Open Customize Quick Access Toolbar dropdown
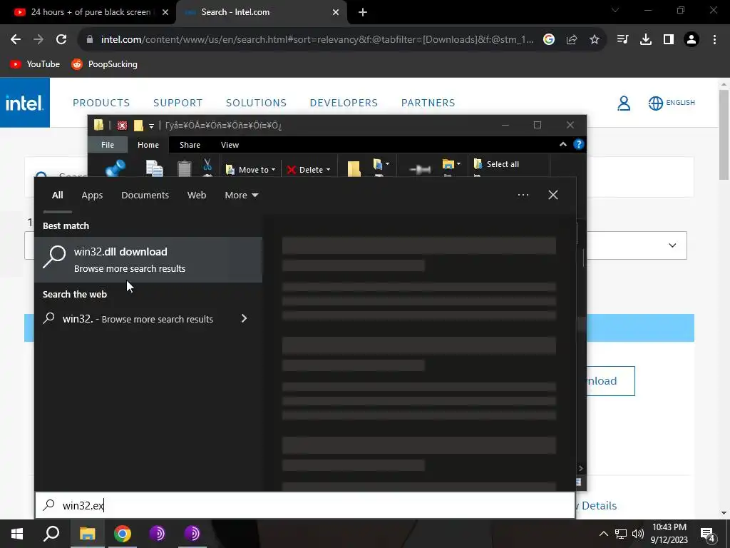 point(151,126)
